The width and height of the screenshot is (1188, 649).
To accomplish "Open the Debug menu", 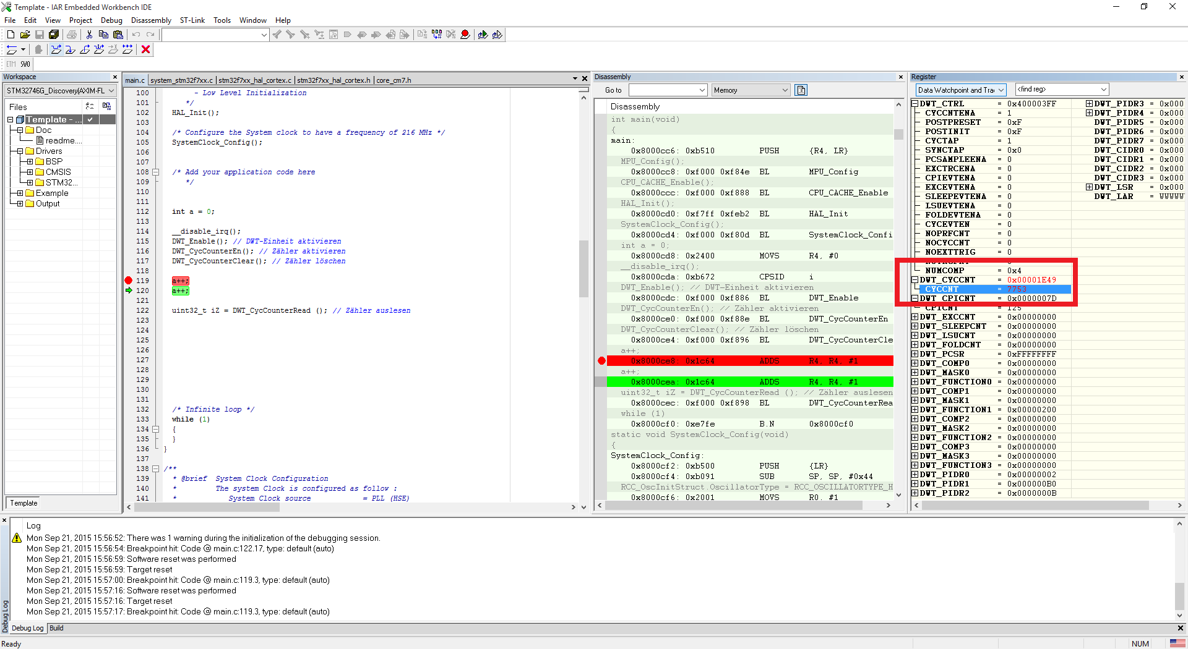I will tap(111, 20).
